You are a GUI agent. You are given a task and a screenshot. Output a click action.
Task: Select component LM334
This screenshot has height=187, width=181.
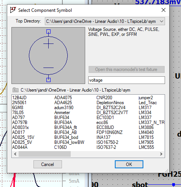point(145,113)
